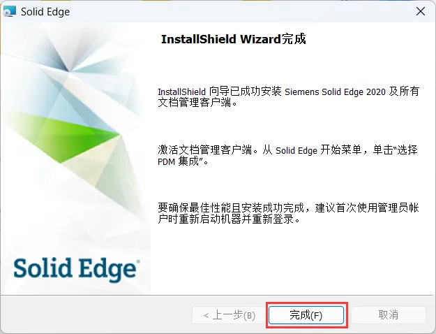Click the InstallShield Wizard完成 heading

point(233,39)
